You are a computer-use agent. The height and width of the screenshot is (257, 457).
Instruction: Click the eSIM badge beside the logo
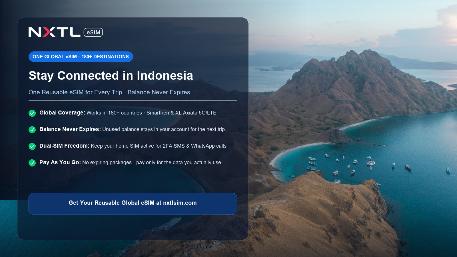click(x=93, y=32)
